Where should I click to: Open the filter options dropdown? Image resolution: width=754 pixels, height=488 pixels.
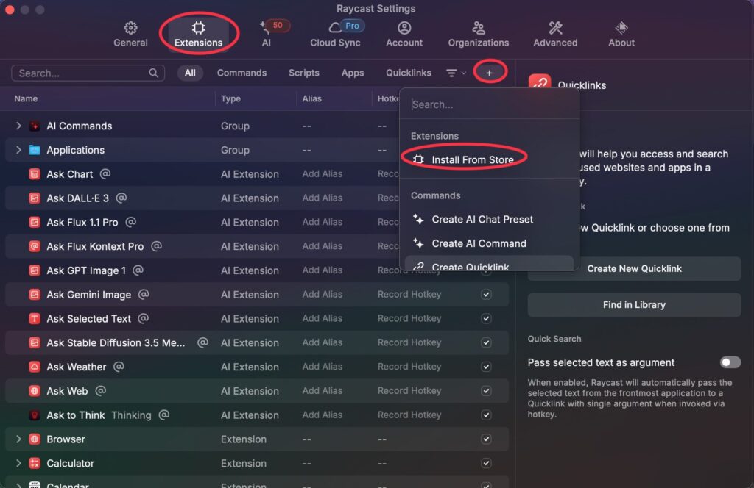[x=456, y=73]
